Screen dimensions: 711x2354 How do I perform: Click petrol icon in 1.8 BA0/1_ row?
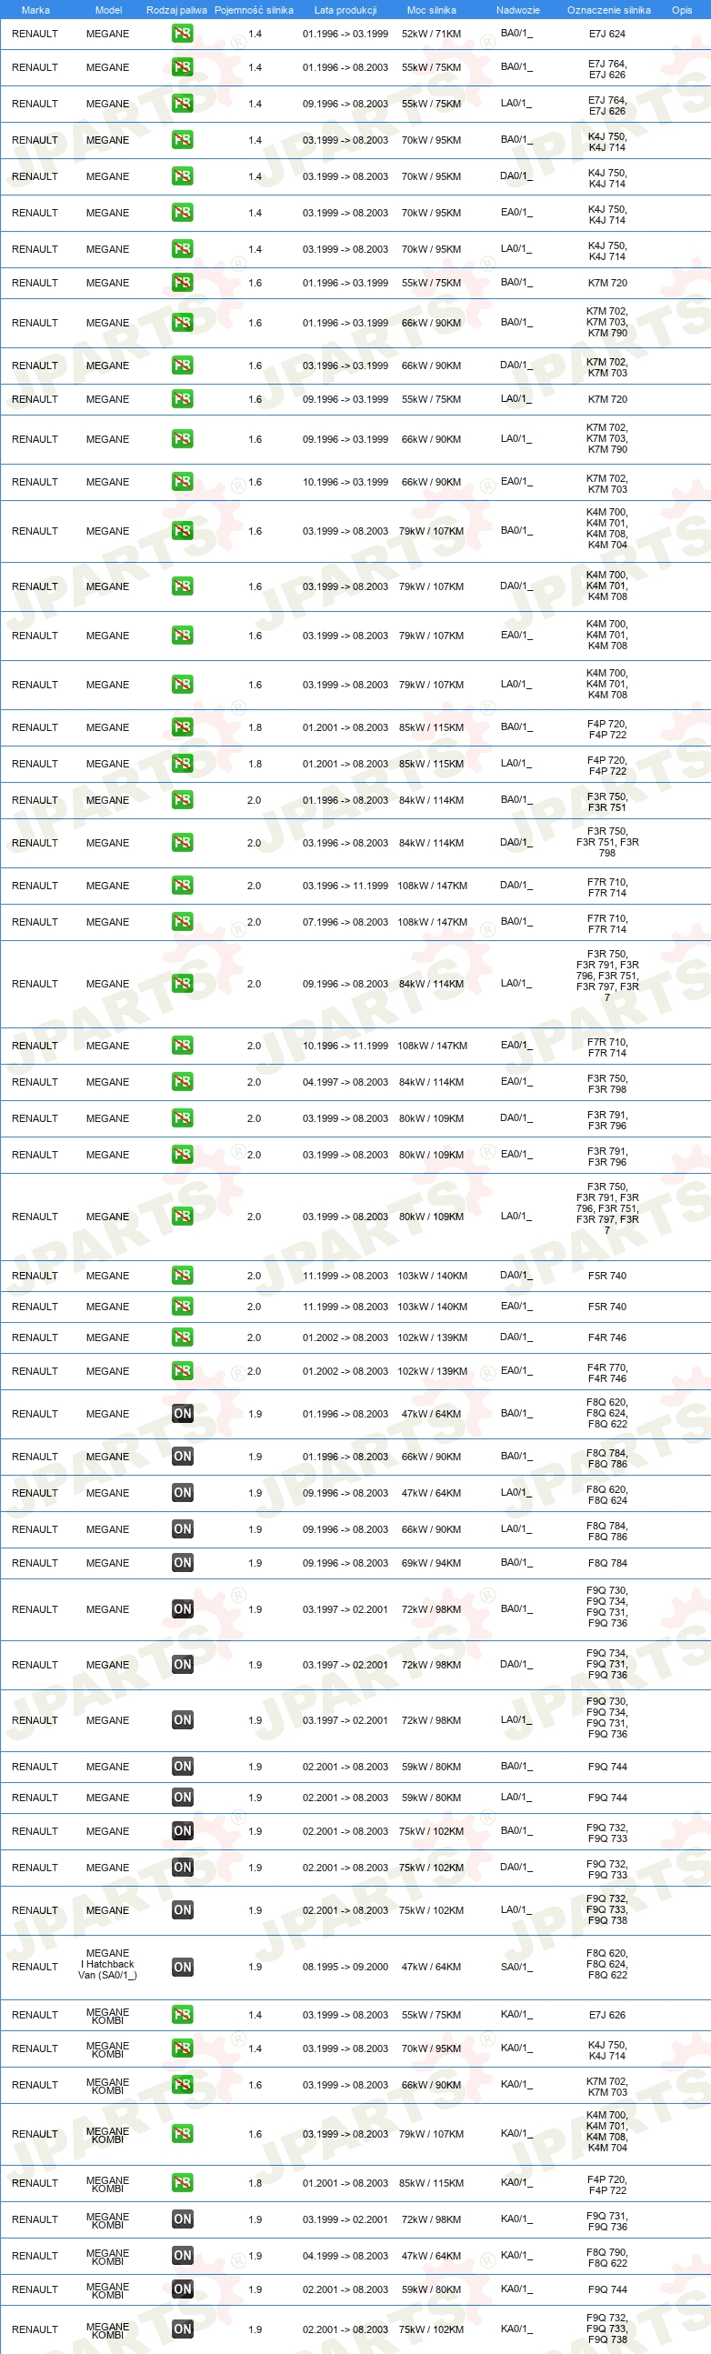(x=182, y=727)
